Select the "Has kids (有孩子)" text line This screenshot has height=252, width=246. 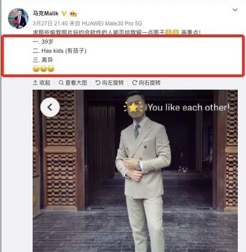click(x=60, y=51)
